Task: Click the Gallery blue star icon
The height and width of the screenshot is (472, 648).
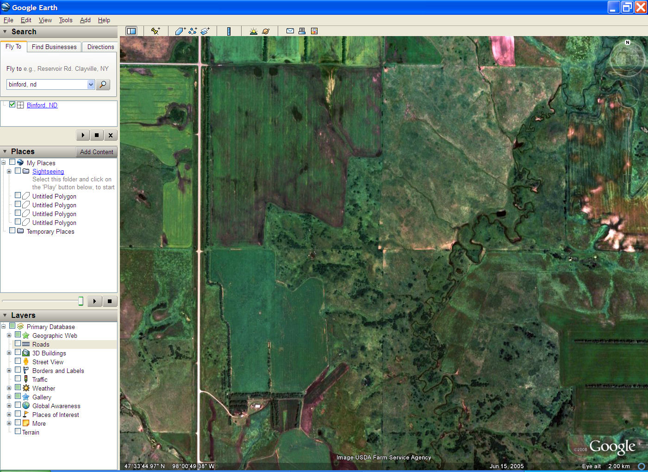Action: pyautogui.click(x=26, y=397)
